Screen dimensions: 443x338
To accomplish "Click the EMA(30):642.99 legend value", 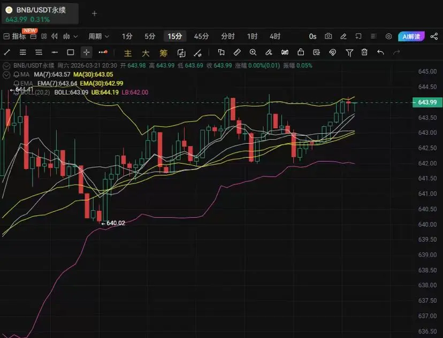I will coord(102,83).
